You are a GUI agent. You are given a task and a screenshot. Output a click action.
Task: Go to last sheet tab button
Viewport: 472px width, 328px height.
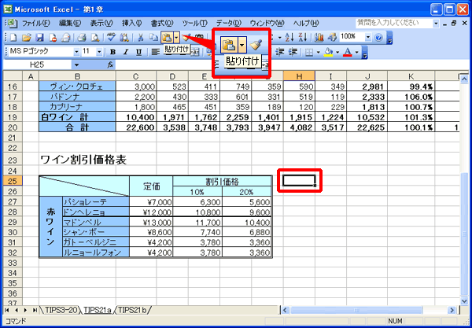pos(35,310)
